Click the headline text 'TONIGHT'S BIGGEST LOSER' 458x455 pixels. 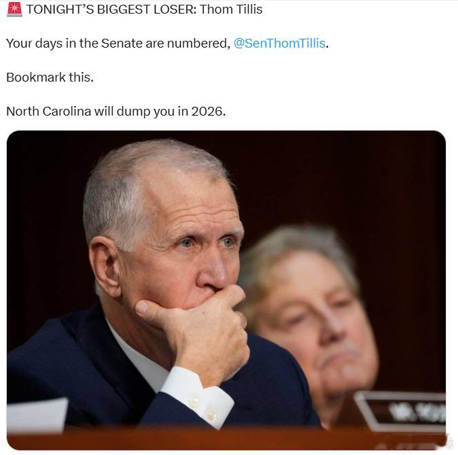tap(111, 10)
